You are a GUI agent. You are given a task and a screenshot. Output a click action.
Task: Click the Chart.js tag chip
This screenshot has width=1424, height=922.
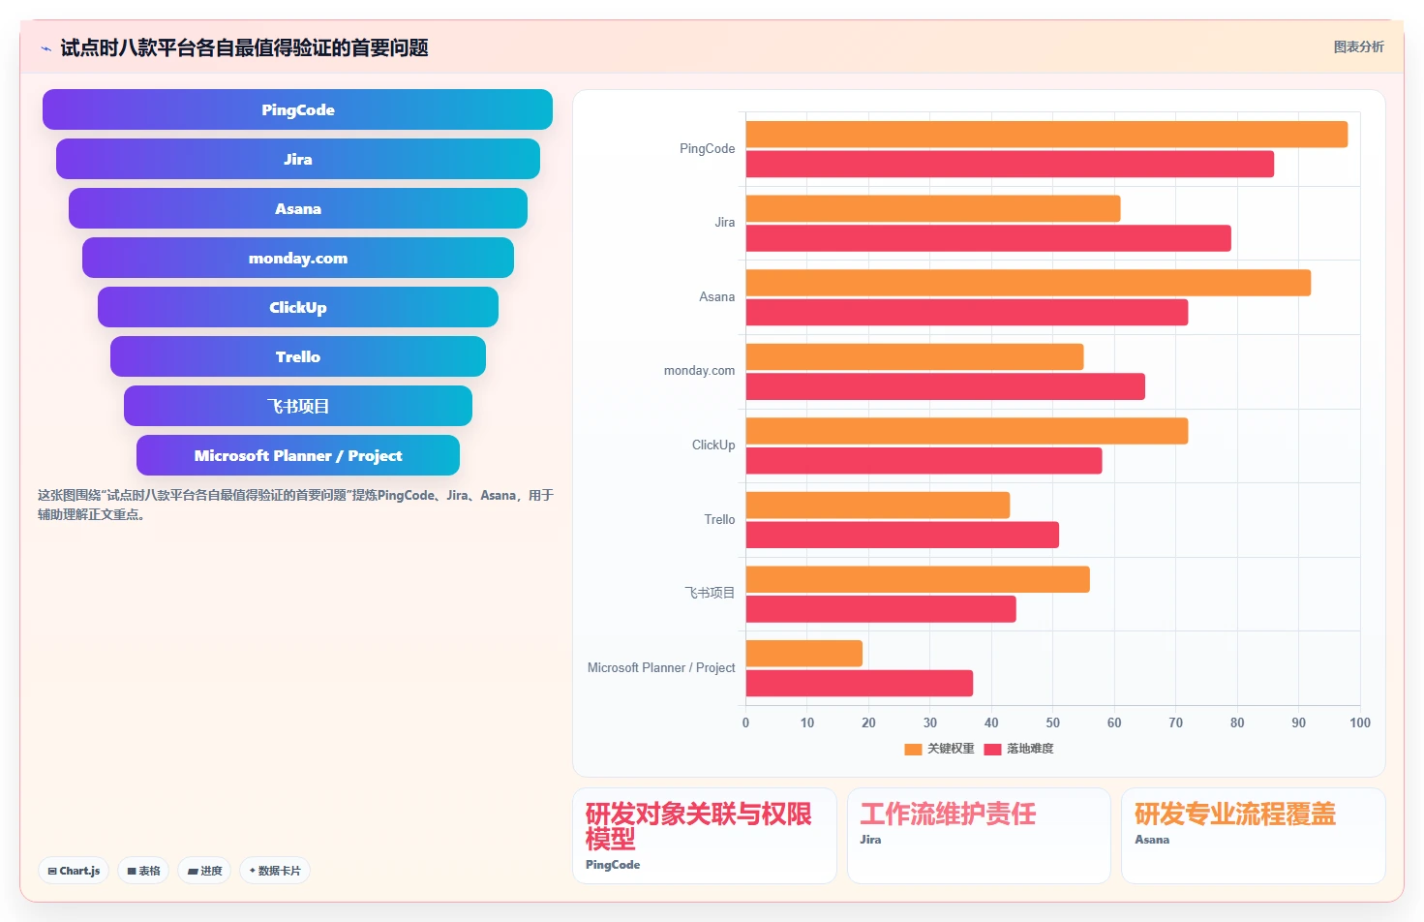click(74, 871)
